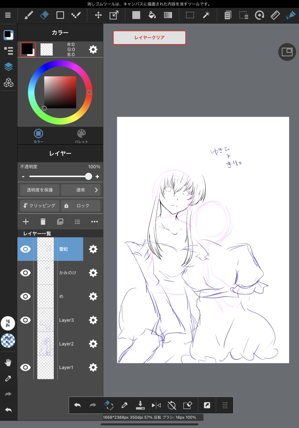Select the Magic Wand tool
Viewport: 299px width, 428px height.
pyautogui.click(x=206, y=15)
